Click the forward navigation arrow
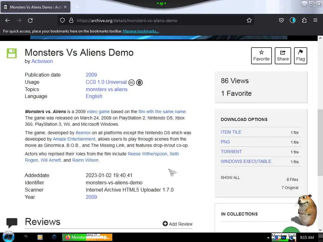This screenshot has width=323, height=242. pos(19,20)
